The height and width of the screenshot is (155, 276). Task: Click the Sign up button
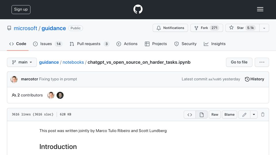[x=21, y=9]
